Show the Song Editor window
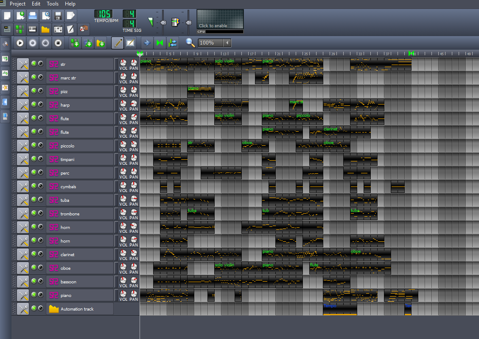 [7, 29]
